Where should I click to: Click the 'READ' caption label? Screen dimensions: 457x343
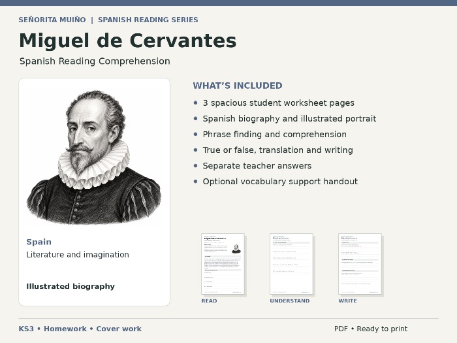[x=210, y=301]
